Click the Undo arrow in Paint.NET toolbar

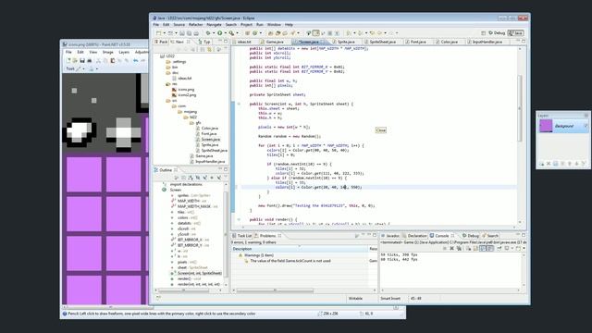(x=136, y=60)
